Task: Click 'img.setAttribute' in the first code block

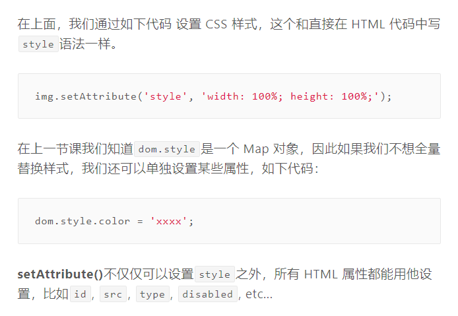Action: [x=86, y=96]
